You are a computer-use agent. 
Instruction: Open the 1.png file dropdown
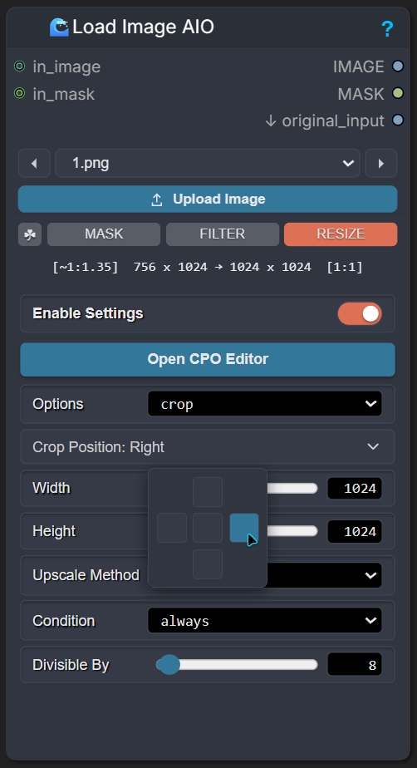point(208,163)
